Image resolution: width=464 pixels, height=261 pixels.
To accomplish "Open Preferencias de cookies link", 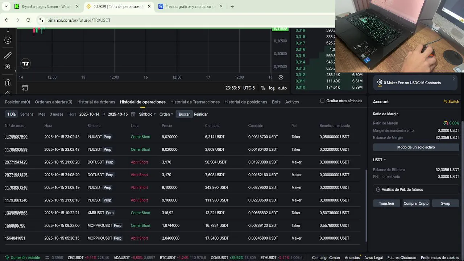I will point(440,258).
